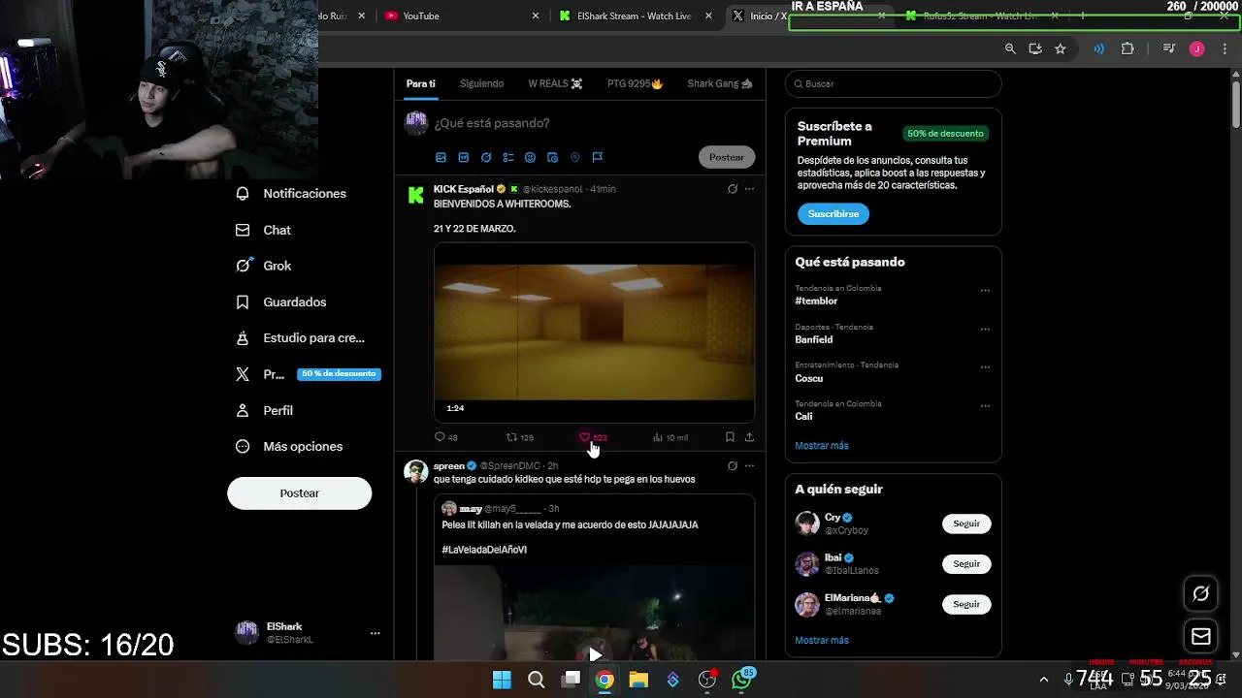The width and height of the screenshot is (1242, 698).
Task: Bookmark the KICK Español post
Action: (x=730, y=437)
